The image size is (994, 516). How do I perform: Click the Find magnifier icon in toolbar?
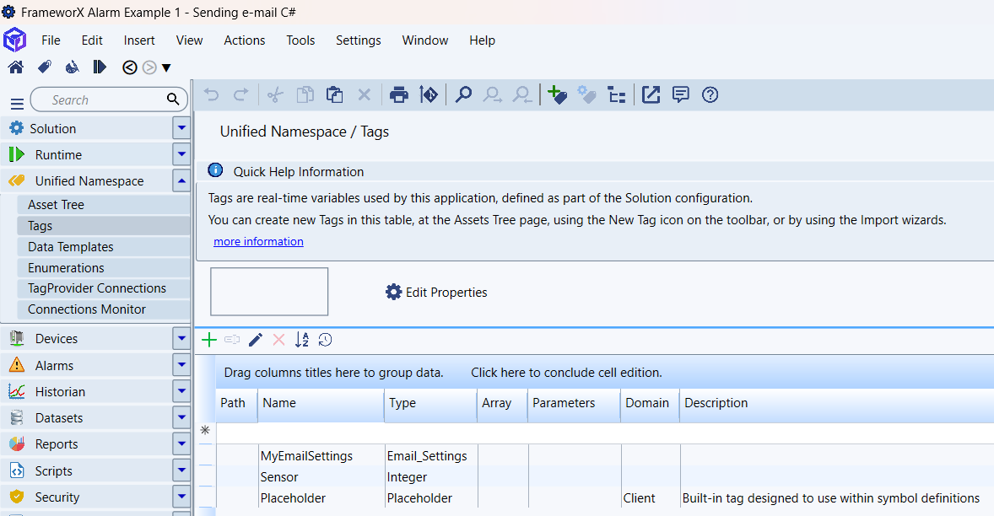(463, 95)
